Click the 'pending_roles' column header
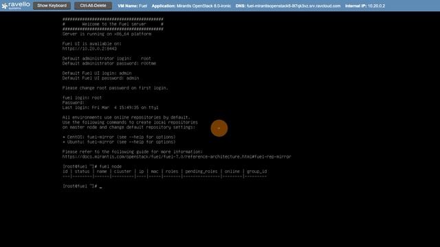440x247 pixels. tap(201, 172)
